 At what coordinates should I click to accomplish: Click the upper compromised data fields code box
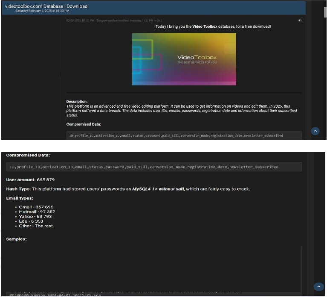point(184,135)
